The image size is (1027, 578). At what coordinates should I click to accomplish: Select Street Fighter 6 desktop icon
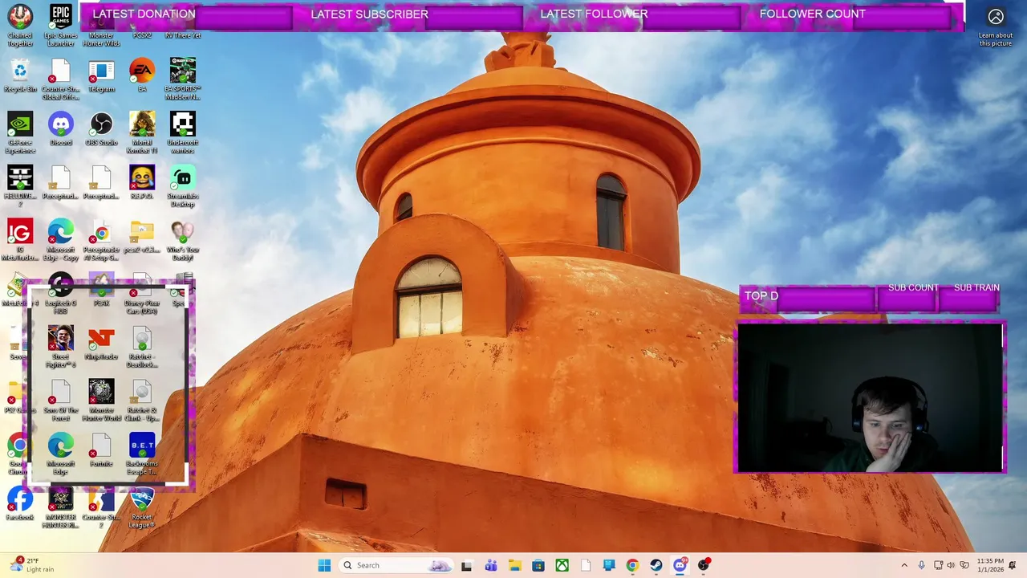(61, 347)
